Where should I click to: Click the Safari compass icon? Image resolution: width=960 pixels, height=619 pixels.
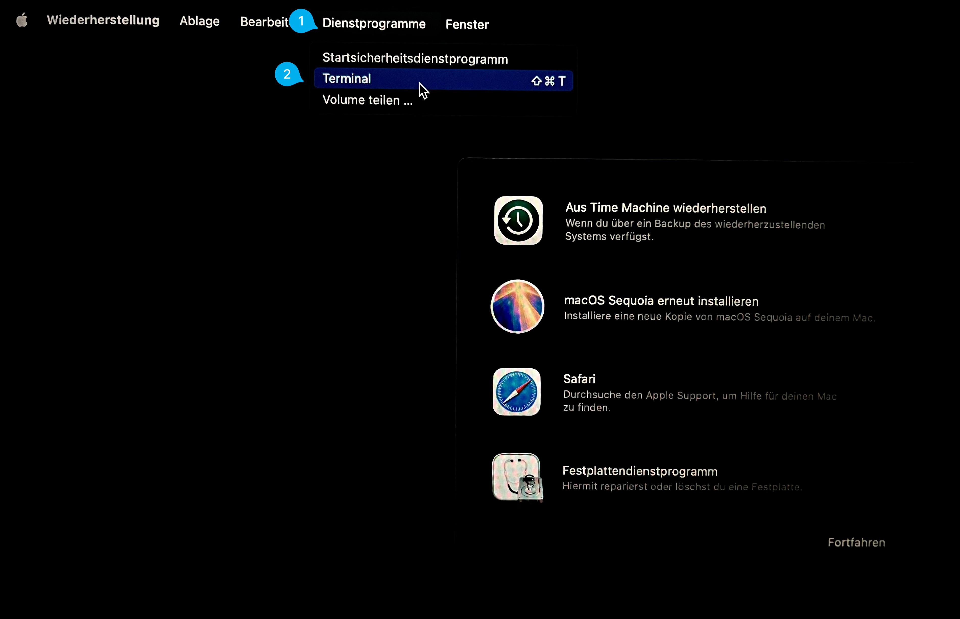(x=516, y=392)
